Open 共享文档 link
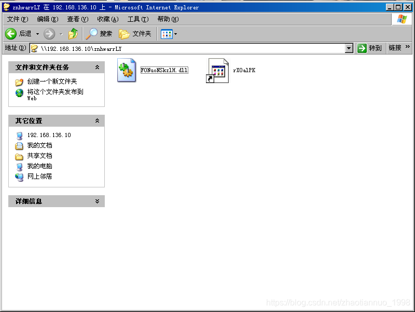The height and width of the screenshot is (312, 415). (40, 155)
